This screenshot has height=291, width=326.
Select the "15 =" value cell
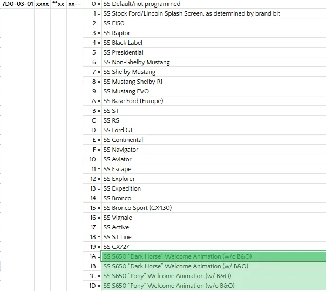point(92,208)
